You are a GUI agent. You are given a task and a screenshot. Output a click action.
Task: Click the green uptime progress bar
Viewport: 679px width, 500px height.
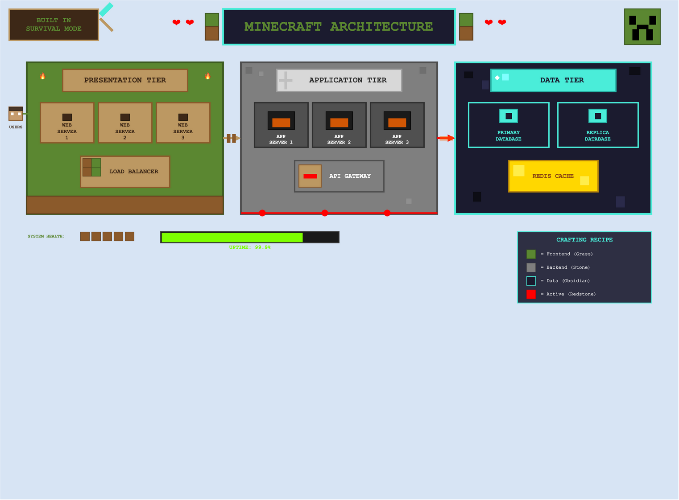point(232,238)
